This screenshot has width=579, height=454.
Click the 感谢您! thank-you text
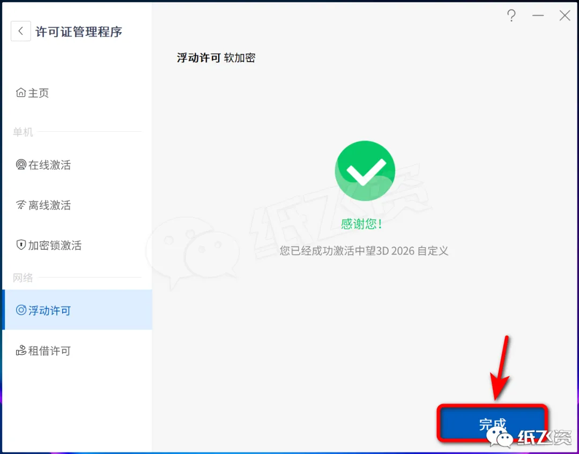click(361, 224)
